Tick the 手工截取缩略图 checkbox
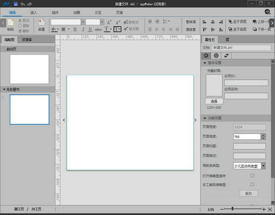 pos(252,184)
